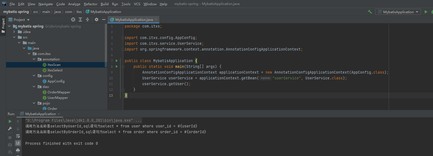The width and height of the screenshot is (433, 156).
Task: Open the Refactor menu
Action: point(91,4)
